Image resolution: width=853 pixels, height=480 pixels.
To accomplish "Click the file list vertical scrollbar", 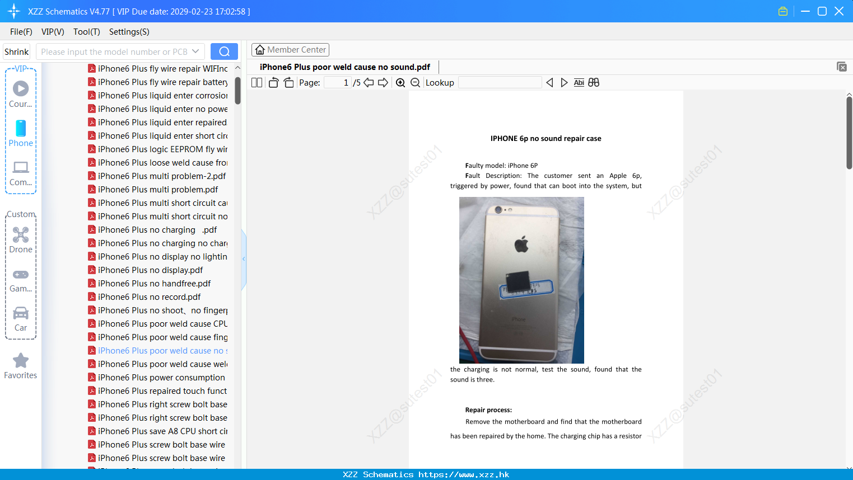I will coord(237,90).
